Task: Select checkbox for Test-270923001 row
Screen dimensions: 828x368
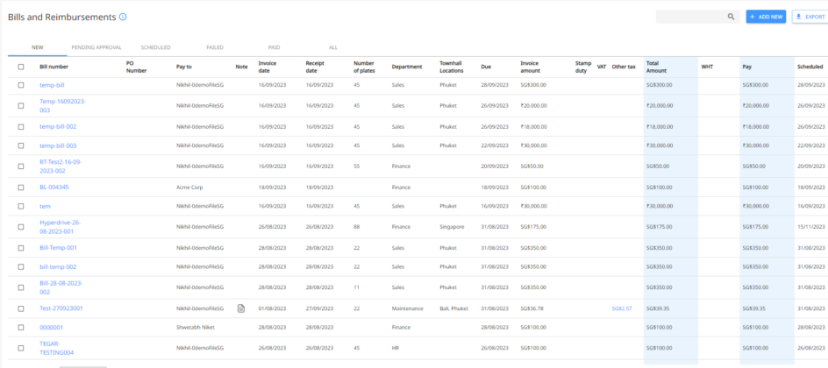Action: (21, 308)
